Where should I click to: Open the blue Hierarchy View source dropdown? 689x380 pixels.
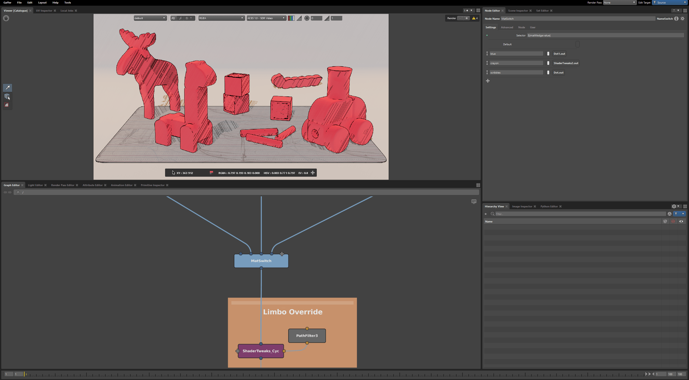tap(680, 214)
